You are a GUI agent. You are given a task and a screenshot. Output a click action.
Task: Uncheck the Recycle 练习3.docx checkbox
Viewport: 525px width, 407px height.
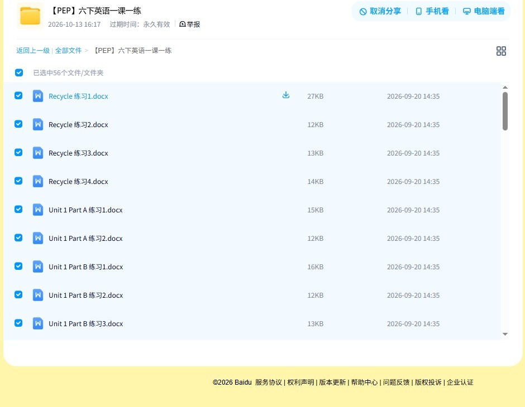point(18,152)
